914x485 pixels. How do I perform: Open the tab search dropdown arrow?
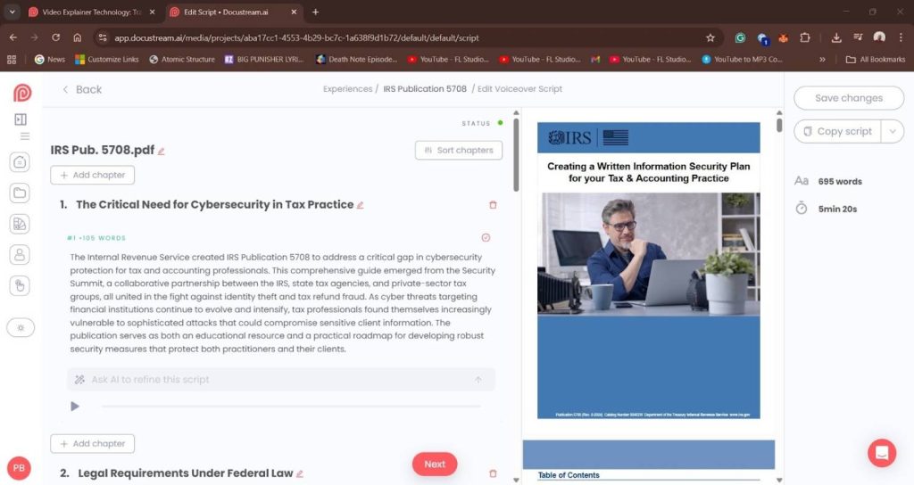(x=12, y=12)
